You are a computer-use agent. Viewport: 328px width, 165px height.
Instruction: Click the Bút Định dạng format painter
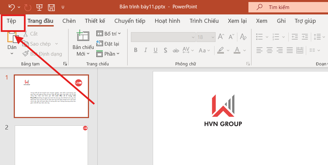(x=42, y=54)
